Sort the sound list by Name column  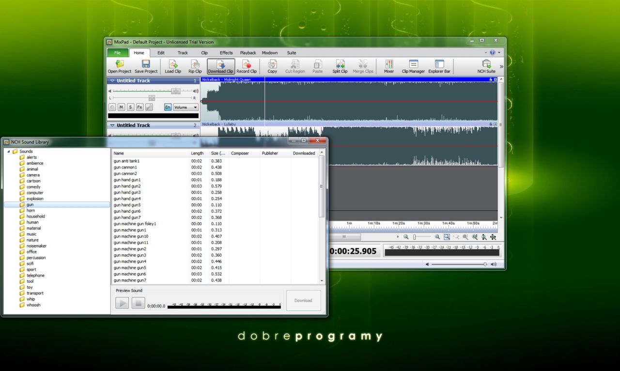[x=150, y=153]
